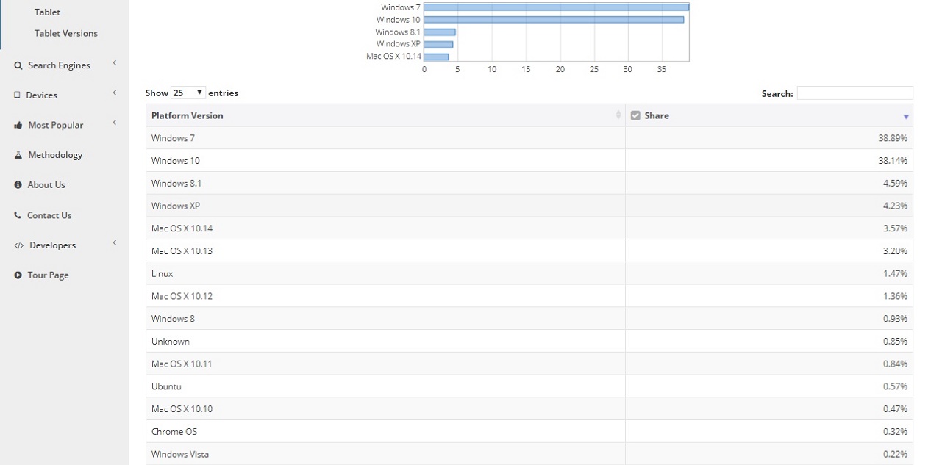931x465 pixels.
Task: Go to the Tour Page link
Action: click(x=48, y=275)
